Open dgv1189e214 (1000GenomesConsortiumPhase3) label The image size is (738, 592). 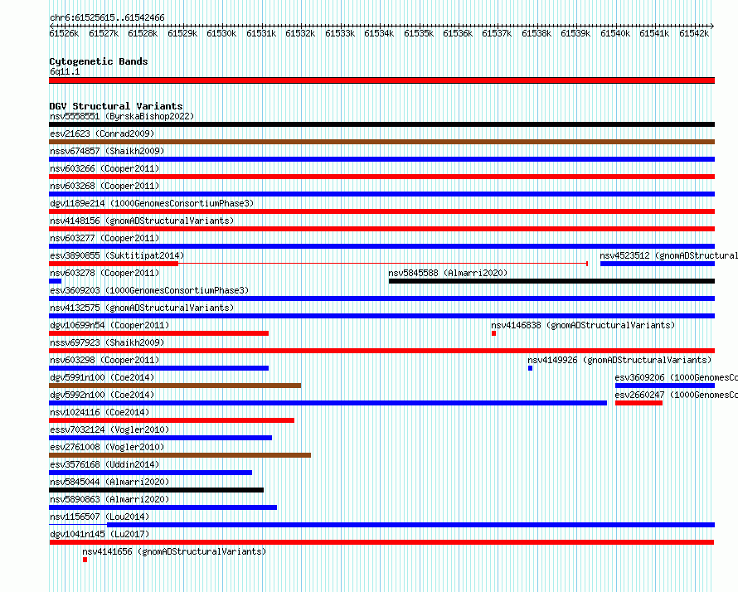(x=152, y=203)
